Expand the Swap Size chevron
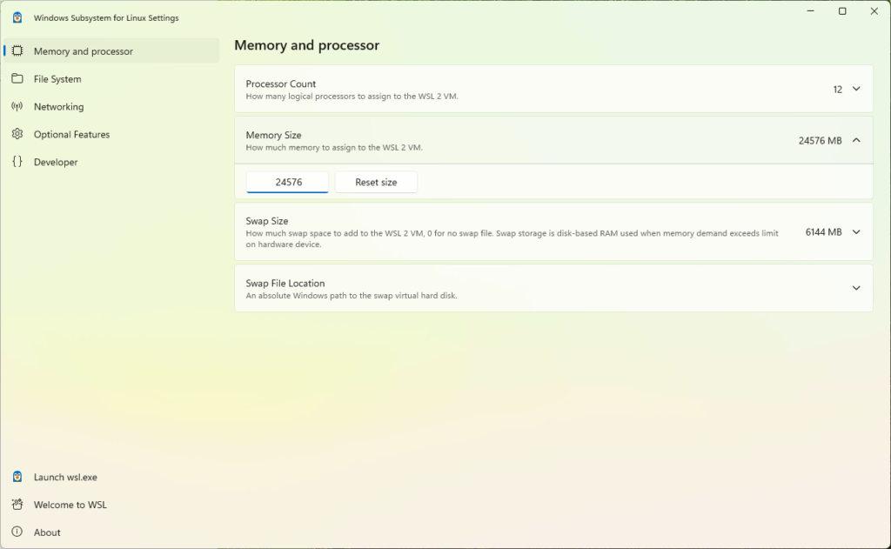The width and height of the screenshot is (891, 549). coord(856,232)
